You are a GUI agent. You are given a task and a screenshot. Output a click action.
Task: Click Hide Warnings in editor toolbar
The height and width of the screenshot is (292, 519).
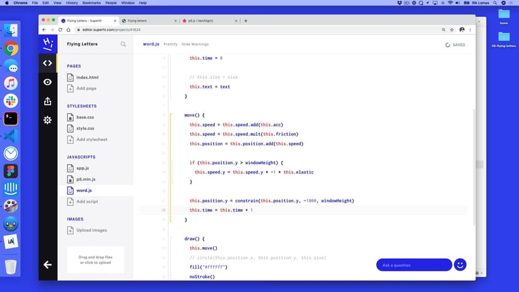pyautogui.click(x=195, y=44)
